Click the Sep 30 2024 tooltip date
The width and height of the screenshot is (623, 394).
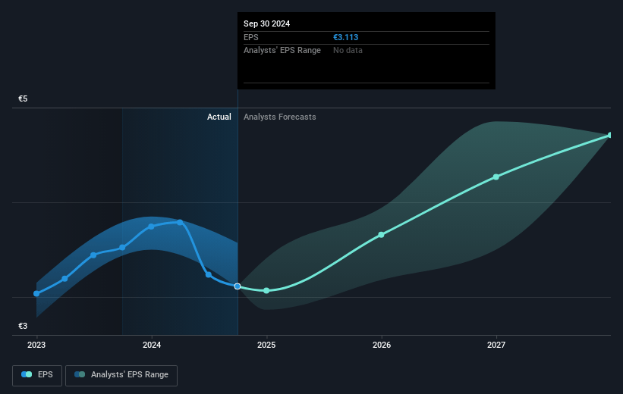266,23
